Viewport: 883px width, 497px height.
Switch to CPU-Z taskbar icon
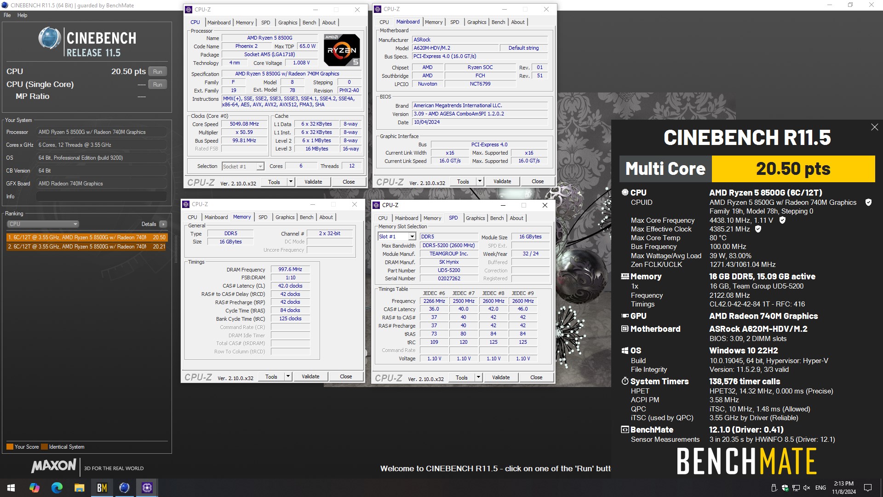click(147, 487)
